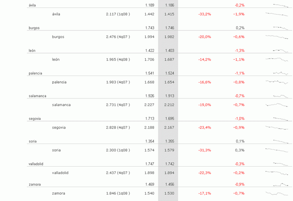Select the highlighted 1.894 valladolid value
The image size is (293, 201).
pyautogui.click(x=169, y=173)
